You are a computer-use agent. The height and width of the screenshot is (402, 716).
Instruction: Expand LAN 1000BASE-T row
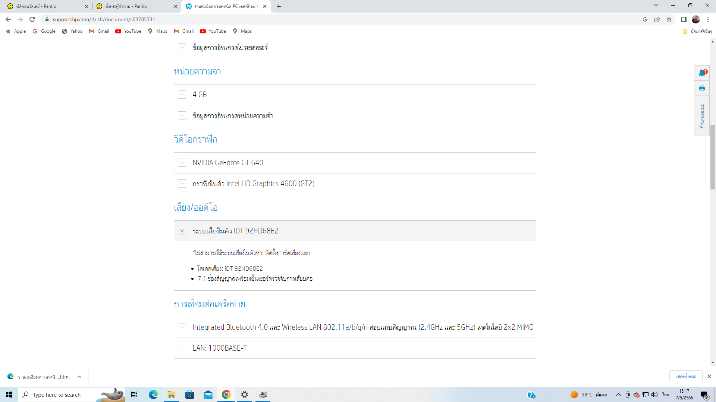pos(355,348)
